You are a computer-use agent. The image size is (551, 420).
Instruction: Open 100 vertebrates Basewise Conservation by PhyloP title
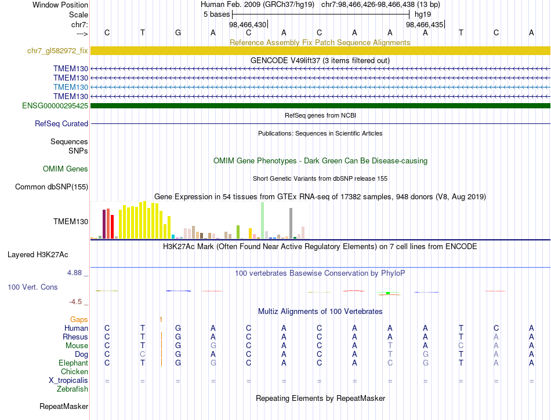point(320,273)
